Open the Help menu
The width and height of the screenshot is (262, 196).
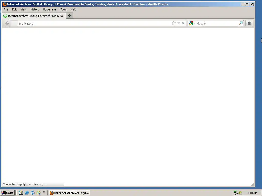click(73, 9)
